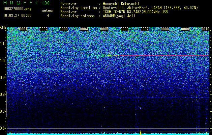Click the meteor count value 4
212x135 pixels.
click(48, 16)
